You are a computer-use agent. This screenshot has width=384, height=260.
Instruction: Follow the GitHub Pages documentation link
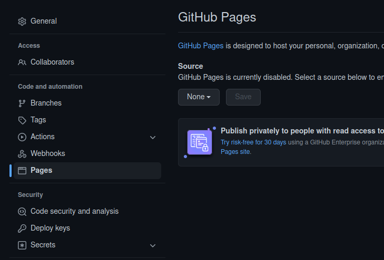pos(201,46)
